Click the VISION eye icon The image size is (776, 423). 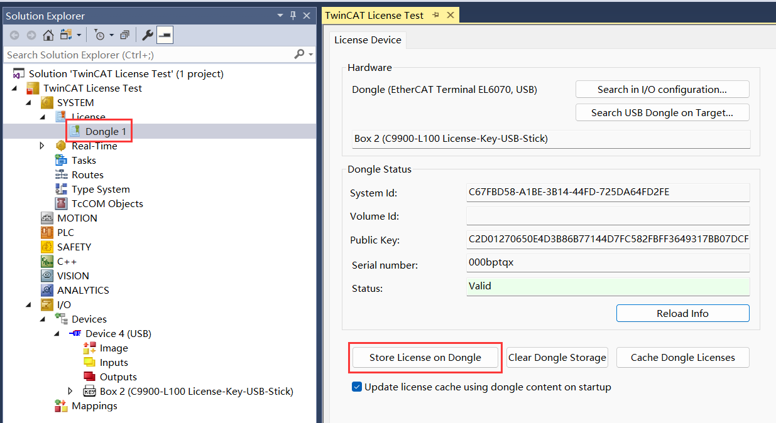tap(47, 276)
